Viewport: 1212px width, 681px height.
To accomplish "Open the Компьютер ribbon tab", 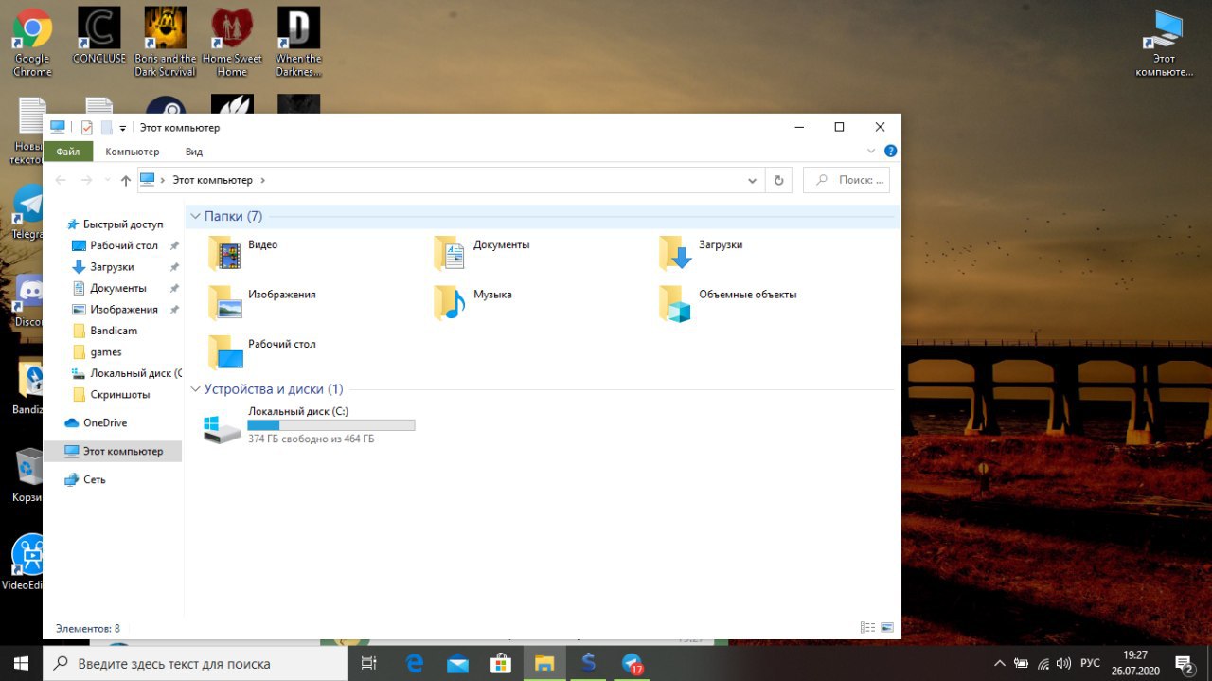I will 133,152.
